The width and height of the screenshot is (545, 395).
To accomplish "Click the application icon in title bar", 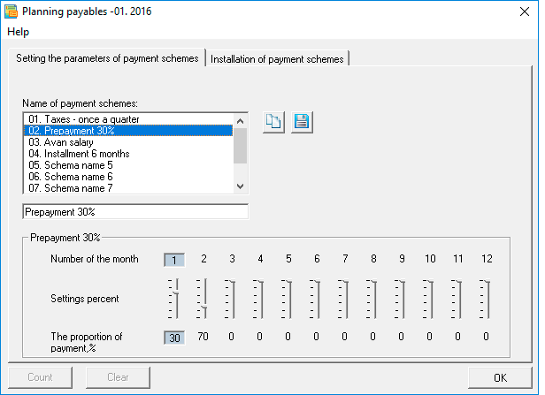I will tap(12, 11).
